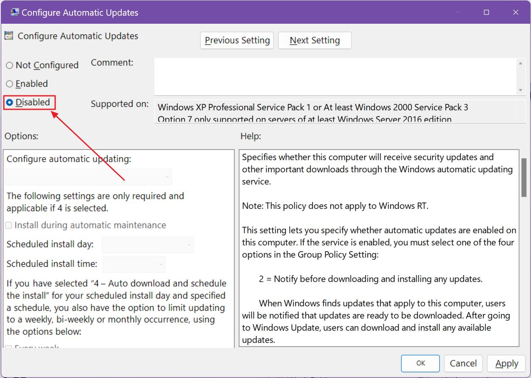Image resolution: width=531 pixels, height=378 pixels.
Task: Confirm changes with the OK button
Action: tap(420, 364)
